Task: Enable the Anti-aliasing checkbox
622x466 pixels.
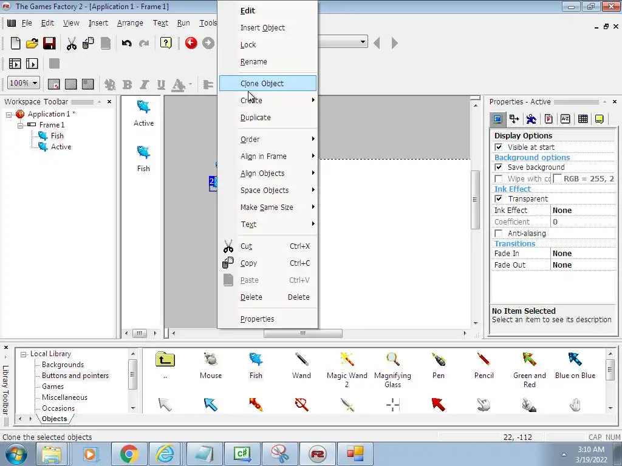Action: click(499, 234)
